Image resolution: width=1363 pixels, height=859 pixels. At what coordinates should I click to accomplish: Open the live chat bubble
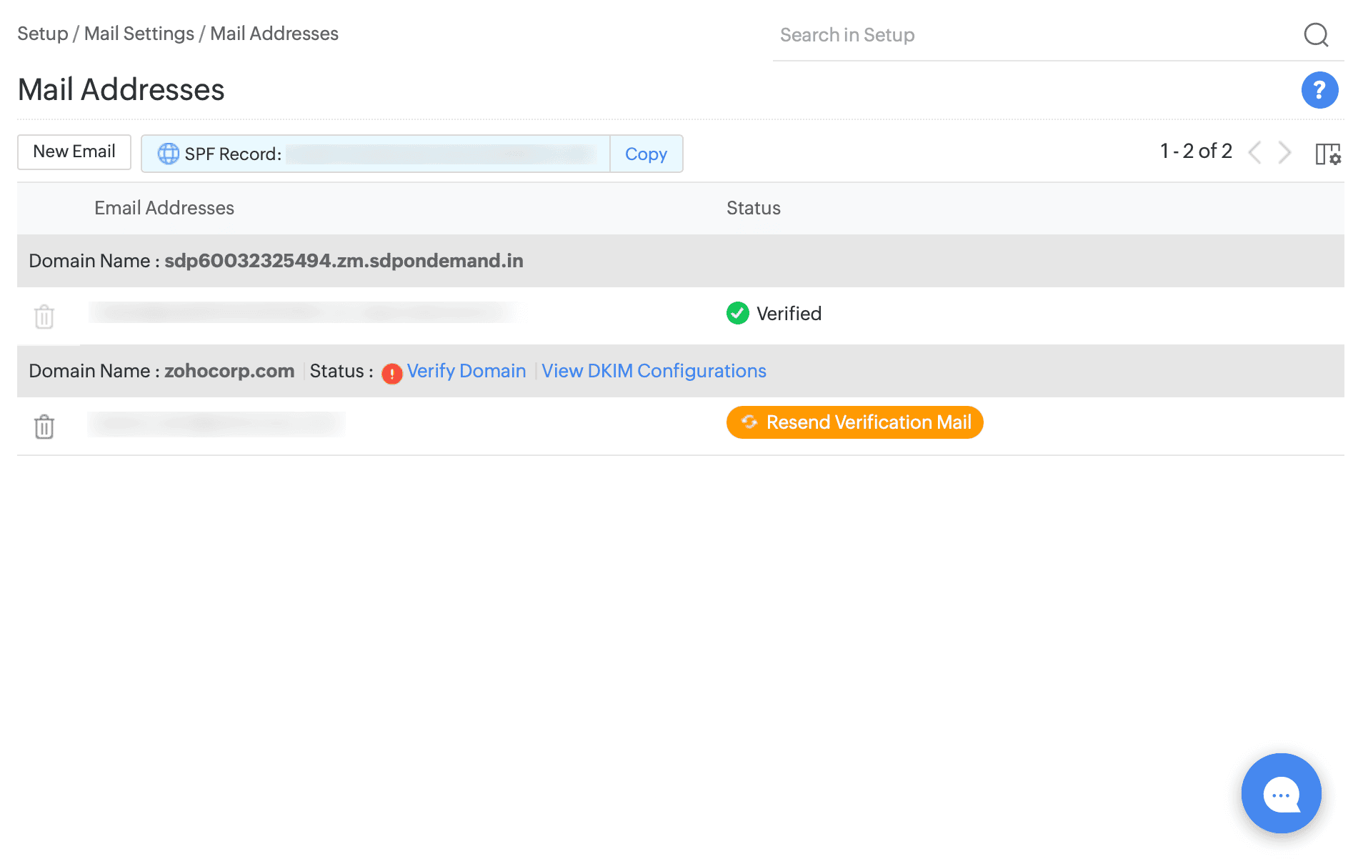pyautogui.click(x=1281, y=793)
